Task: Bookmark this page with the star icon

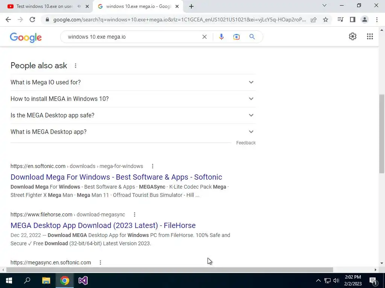Action: tap(326, 19)
